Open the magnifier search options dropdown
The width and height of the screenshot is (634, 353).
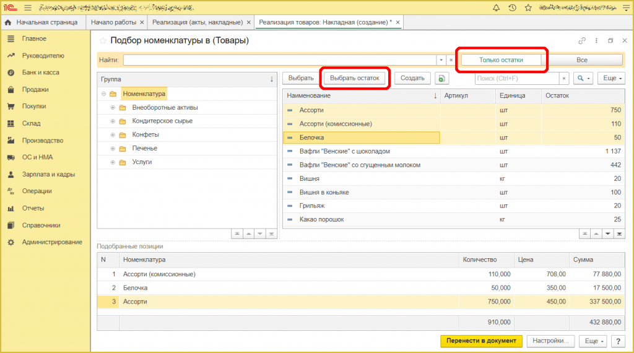point(583,78)
